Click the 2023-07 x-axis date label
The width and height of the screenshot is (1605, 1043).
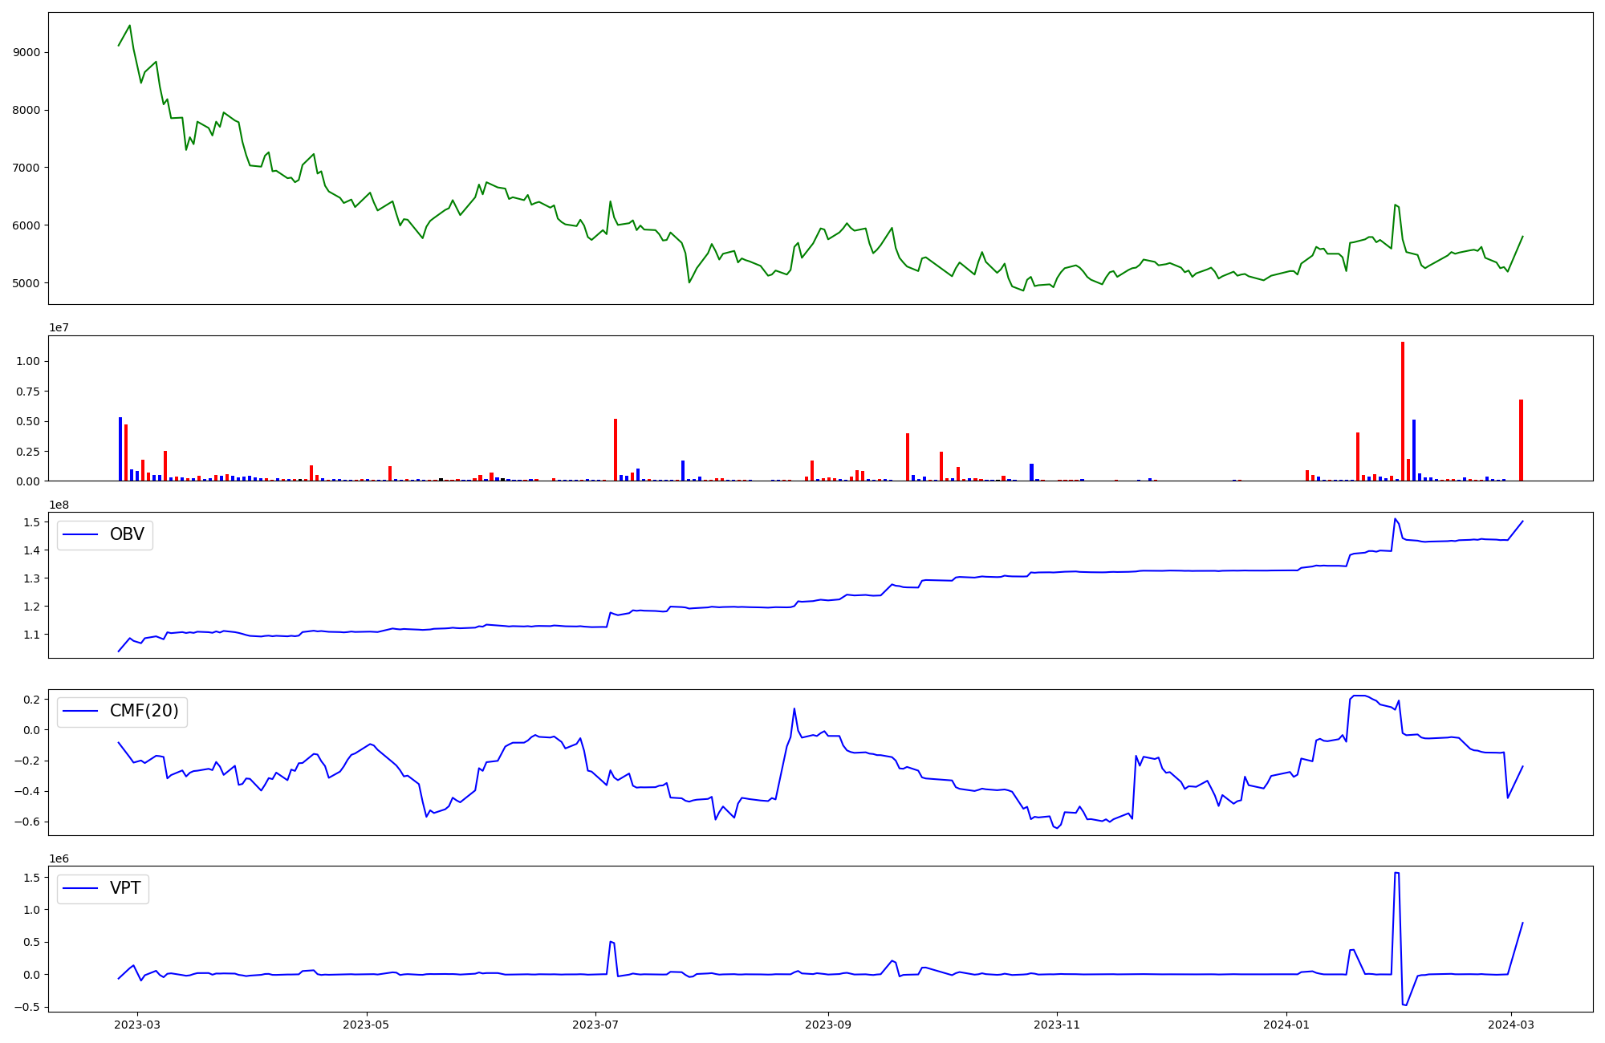[595, 1025]
